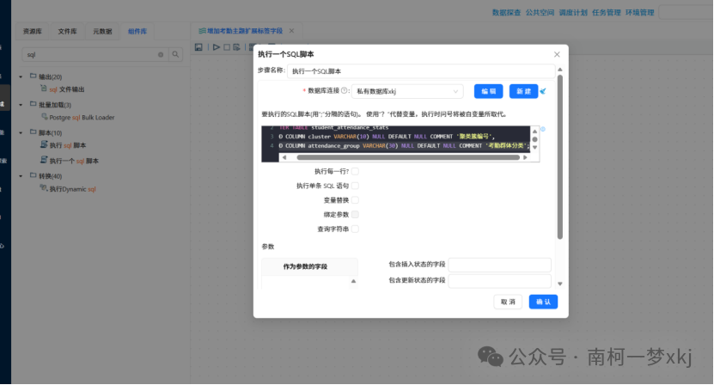
Task: Toggle the 绑定参数 checkbox
Action: click(x=355, y=214)
